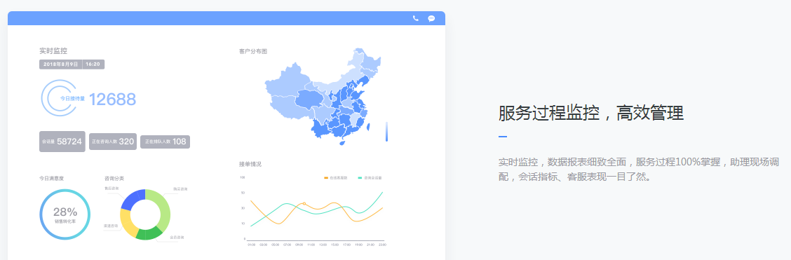
Task: Select the 28% 销售转化率 circular gauge
Action: (x=65, y=214)
